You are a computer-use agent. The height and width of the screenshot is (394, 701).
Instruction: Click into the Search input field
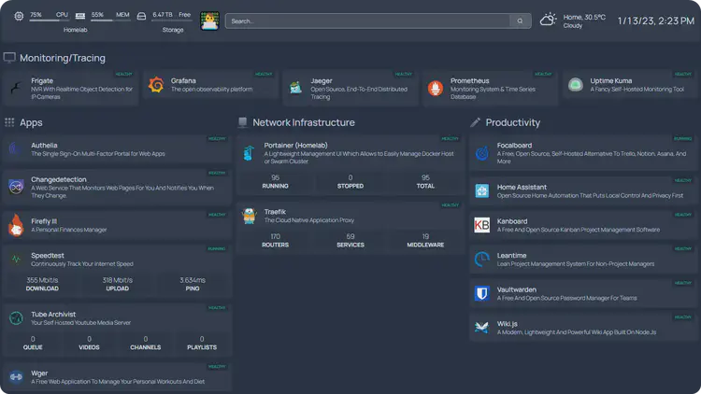[369, 21]
